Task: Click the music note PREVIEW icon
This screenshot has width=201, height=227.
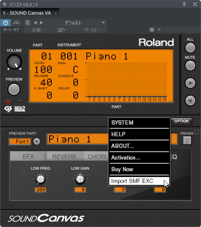Action: 187,140
